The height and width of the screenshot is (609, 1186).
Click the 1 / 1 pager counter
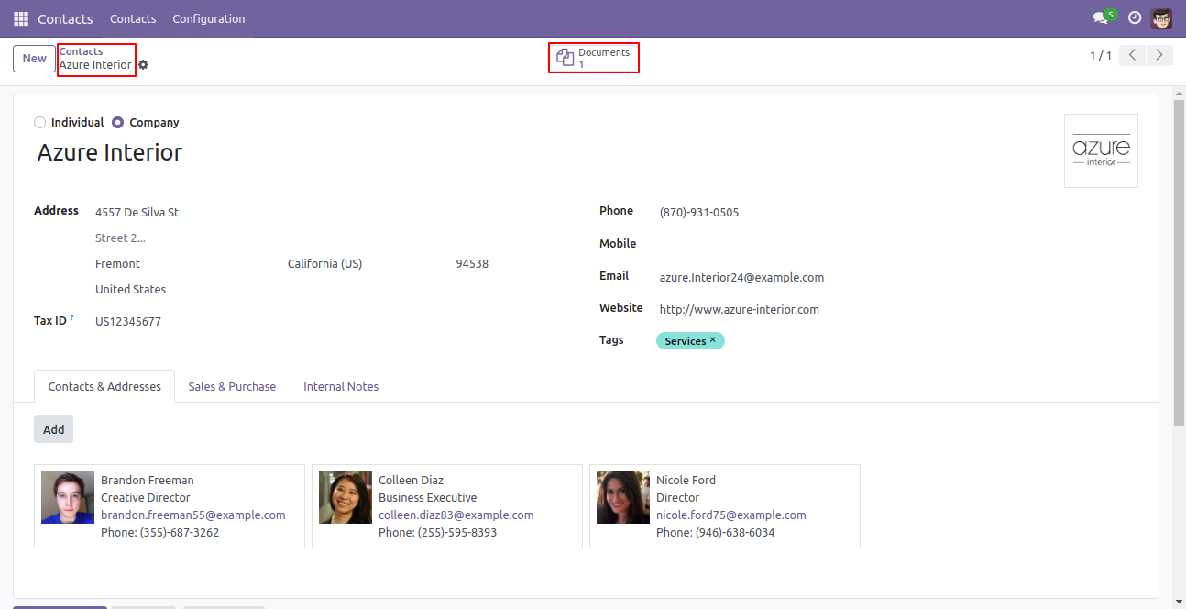(x=1101, y=56)
